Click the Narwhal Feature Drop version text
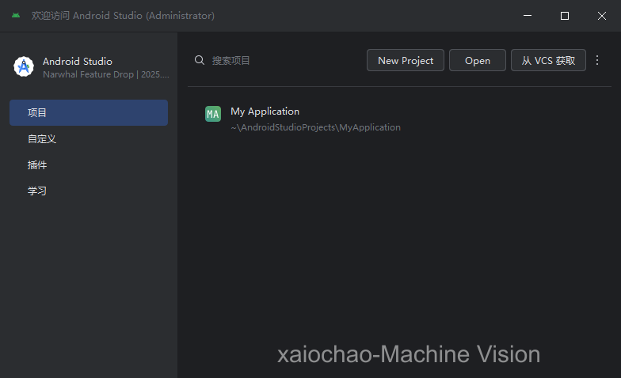 click(106, 74)
